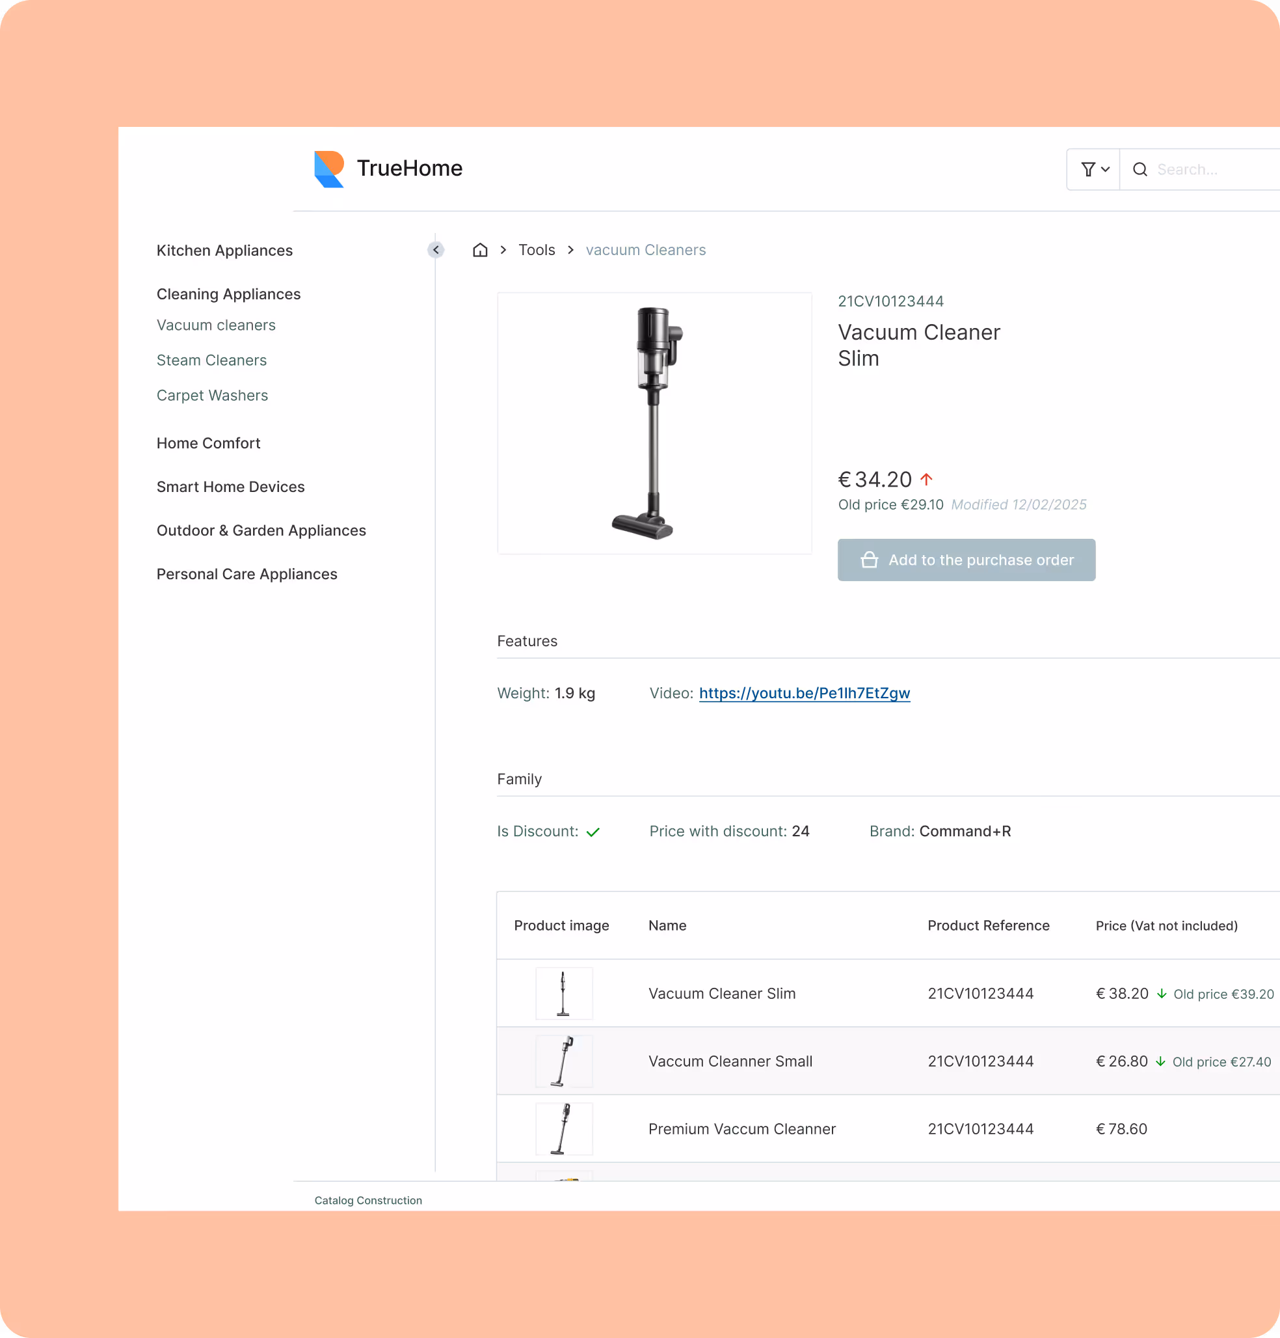
Task: Click the main vacuum cleaner product image
Action: pyautogui.click(x=654, y=423)
